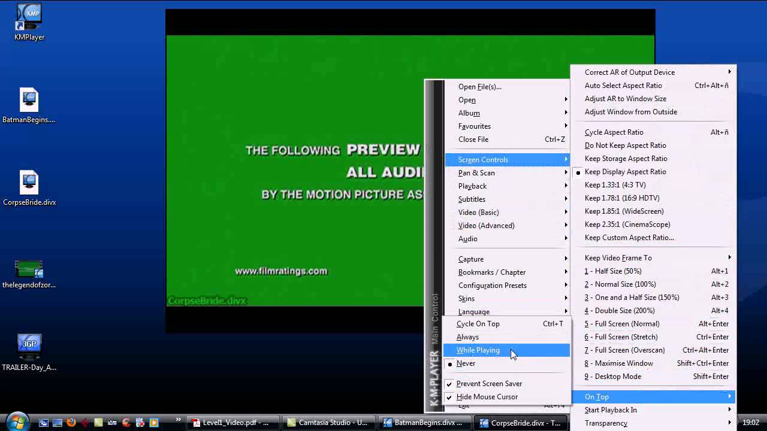This screenshot has width=767, height=431.
Task: Select the CorpseBride.divx desktop file icon
Action: [x=29, y=183]
